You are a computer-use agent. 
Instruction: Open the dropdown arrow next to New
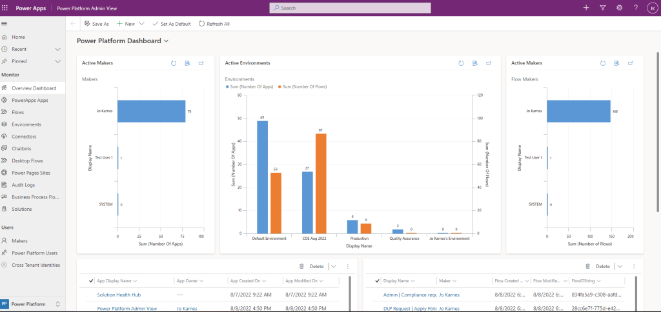(x=141, y=24)
